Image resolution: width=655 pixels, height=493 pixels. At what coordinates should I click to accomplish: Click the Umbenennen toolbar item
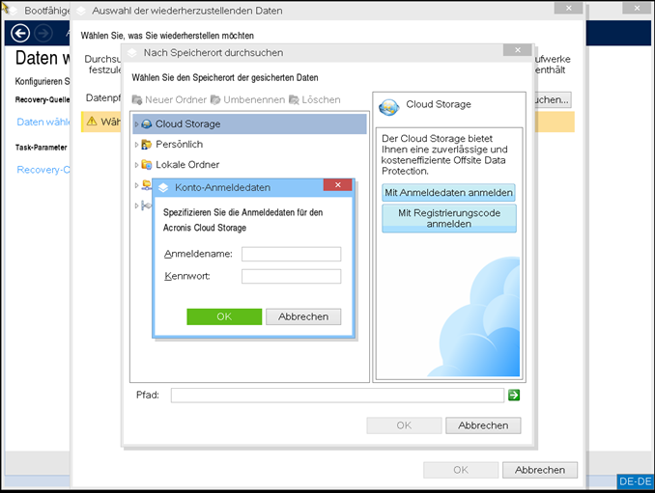(x=247, y=99)
